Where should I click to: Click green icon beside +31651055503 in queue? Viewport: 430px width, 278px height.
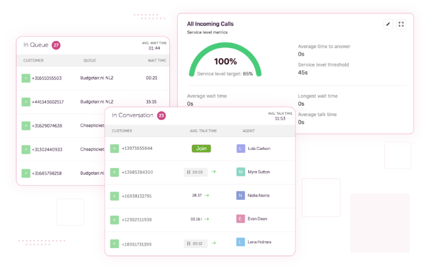click(x=26, y=78)
